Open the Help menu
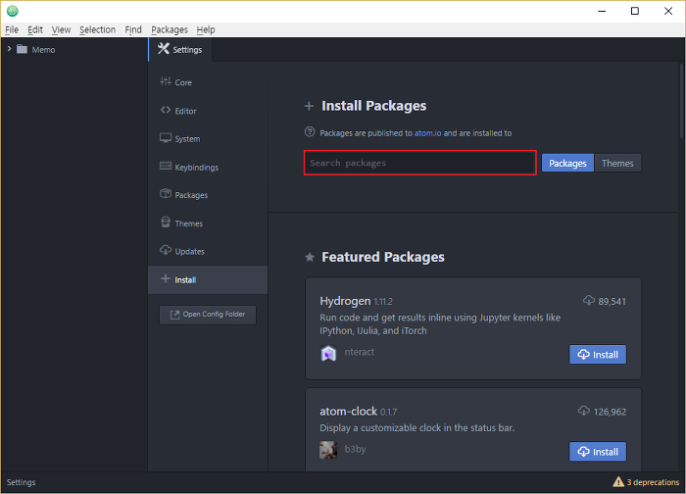Image resolution: width=686 pixels, height=494 pixels. [206, 29]
